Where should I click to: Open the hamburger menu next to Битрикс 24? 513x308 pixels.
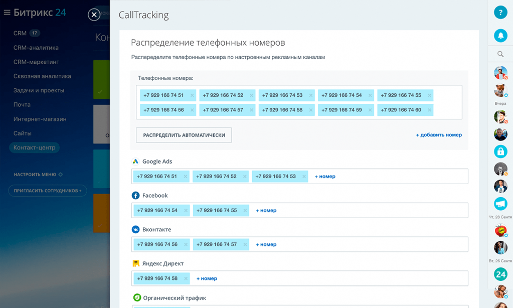pos(7,13)
